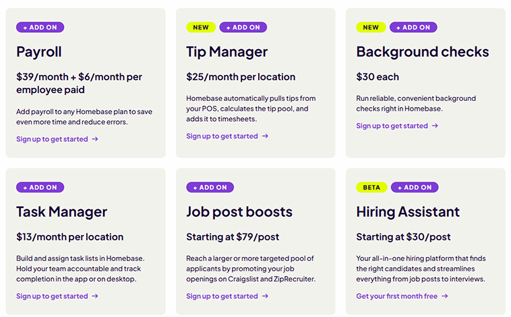Select the Hiring Assistant heading
The height and width of the screenshot is (317, 511).
[408, 212]
